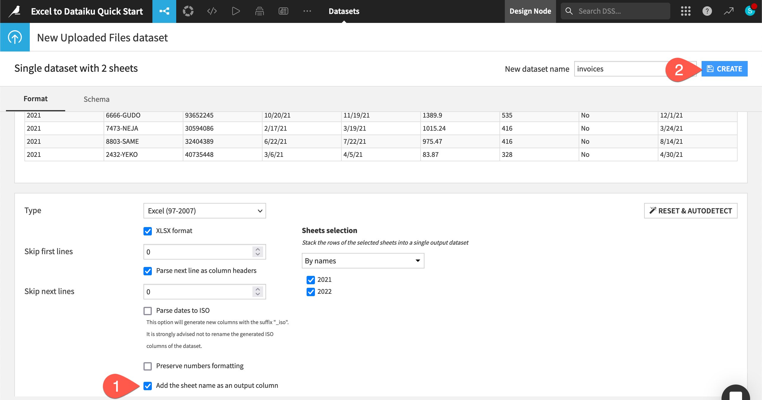Open the visual analyses menu
762x400 pixels.
[x=188, y=11]
